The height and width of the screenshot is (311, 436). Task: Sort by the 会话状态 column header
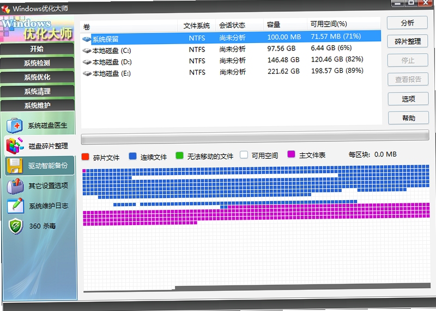[239, 25]
